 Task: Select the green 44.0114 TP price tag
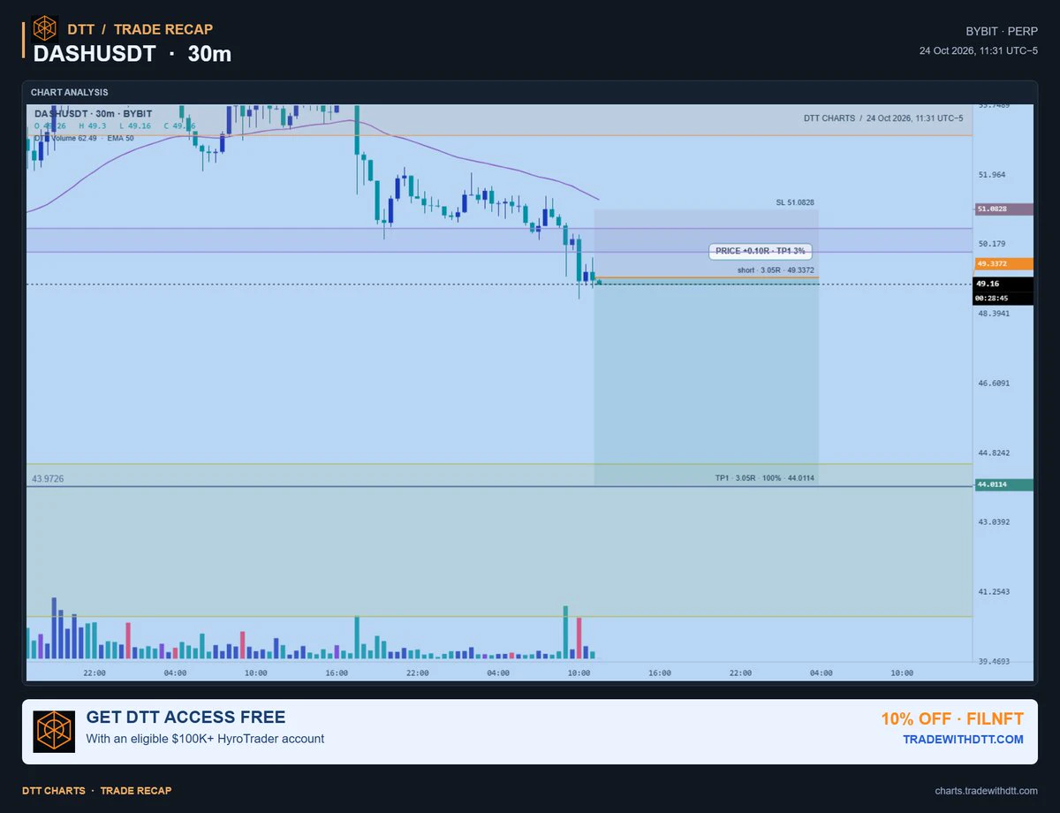pos(1003,484)
